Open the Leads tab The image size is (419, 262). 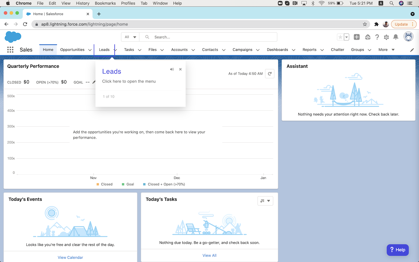click(x=104, y=50)
